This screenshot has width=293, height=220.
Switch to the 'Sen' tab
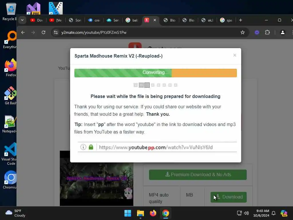[x=113, y=20]
